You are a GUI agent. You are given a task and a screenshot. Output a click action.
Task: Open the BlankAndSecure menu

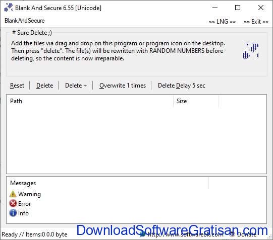[x=25, y=21]
